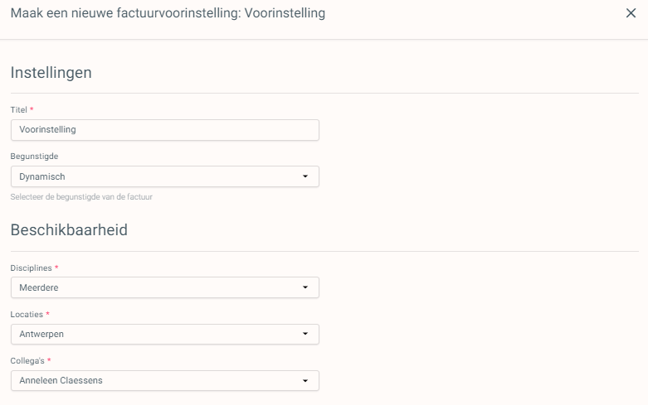
Task: Click the Titel field label
Action: [x=18, y=109]
